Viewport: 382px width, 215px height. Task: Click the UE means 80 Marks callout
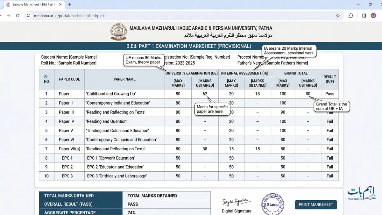coord(144,60)
